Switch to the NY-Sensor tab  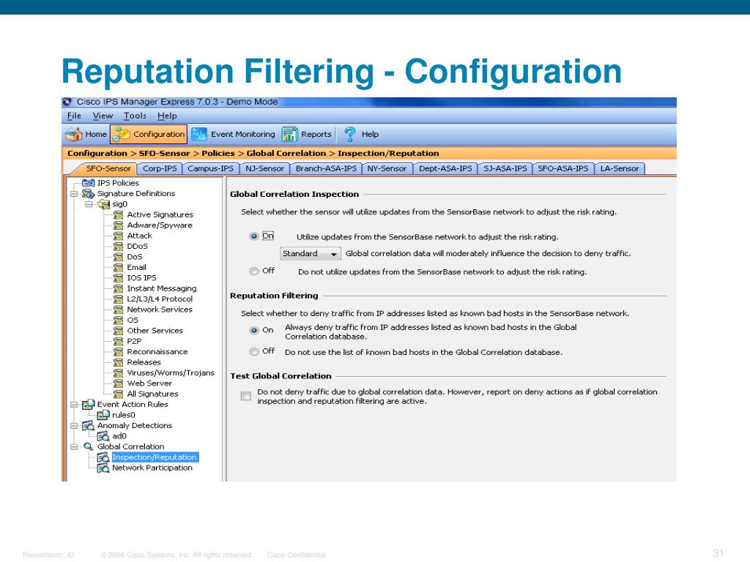pos(387,169)
